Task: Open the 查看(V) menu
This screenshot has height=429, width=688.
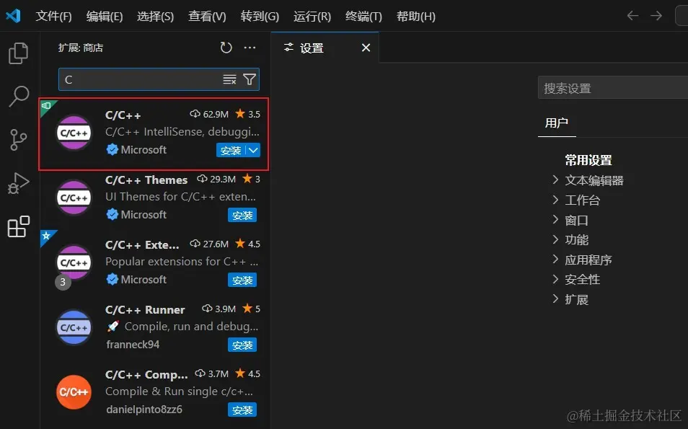Action: coord(207,17)
